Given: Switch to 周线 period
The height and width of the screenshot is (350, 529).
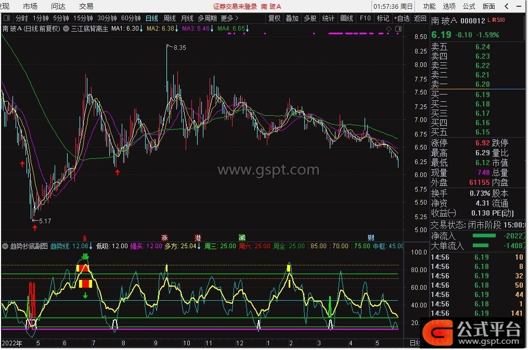Looking at the screenshot, I should tap(170, 18).
